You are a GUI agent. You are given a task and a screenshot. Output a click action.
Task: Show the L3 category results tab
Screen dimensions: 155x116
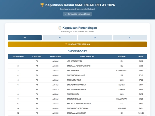coord(130,38)
